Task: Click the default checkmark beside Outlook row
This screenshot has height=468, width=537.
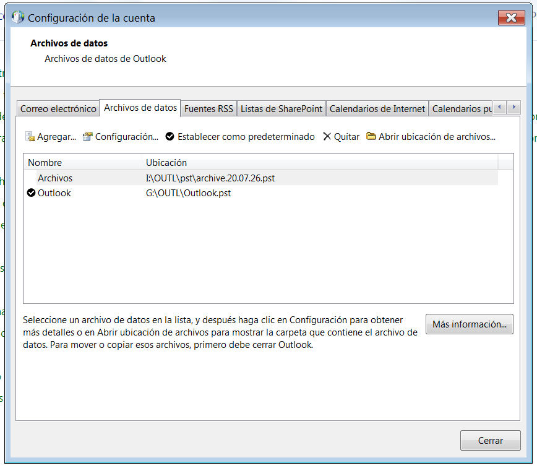Action: 31,193
